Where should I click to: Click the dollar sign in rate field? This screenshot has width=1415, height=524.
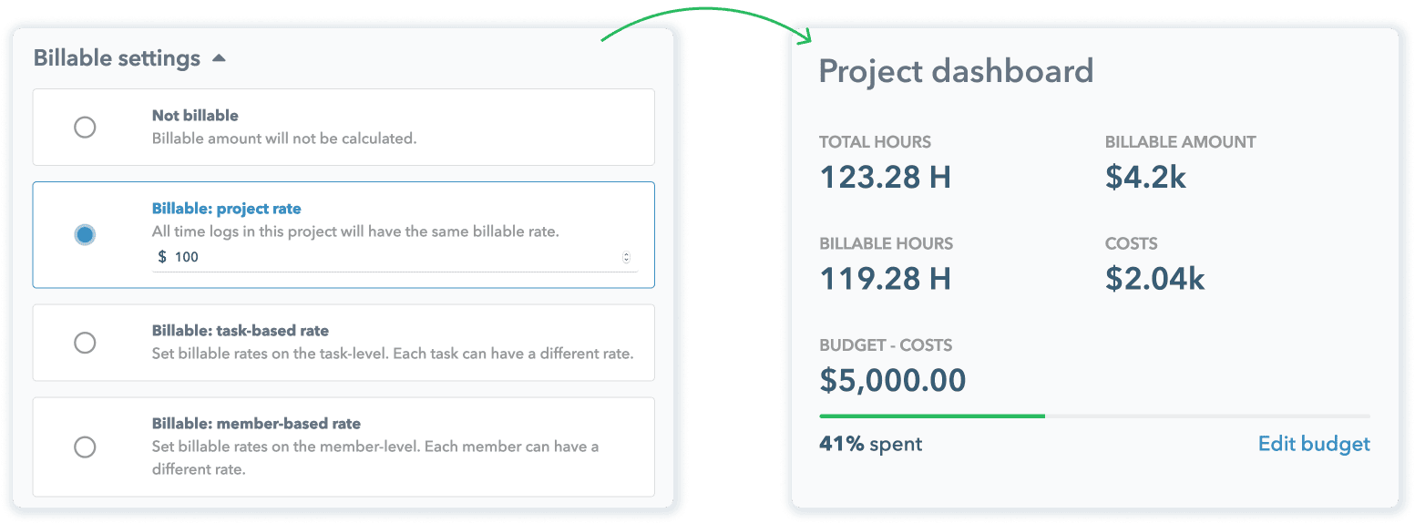162,257
